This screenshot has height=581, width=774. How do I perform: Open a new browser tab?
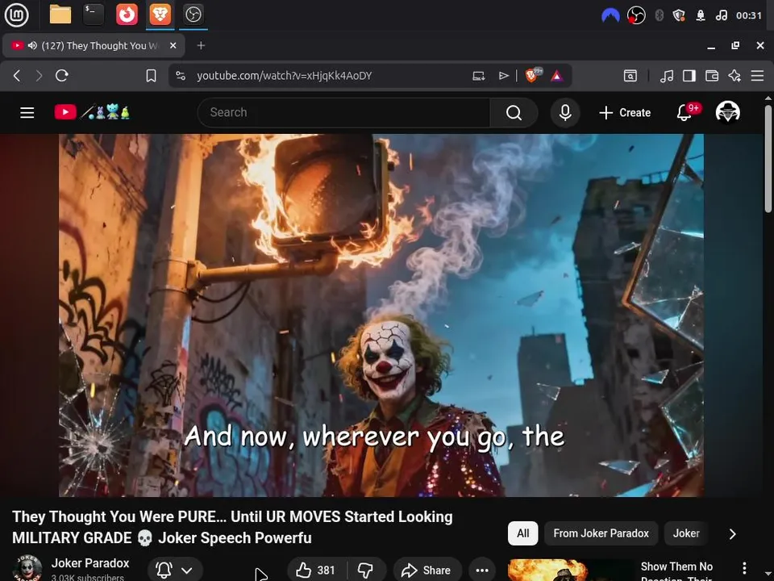tap(201, 45)
